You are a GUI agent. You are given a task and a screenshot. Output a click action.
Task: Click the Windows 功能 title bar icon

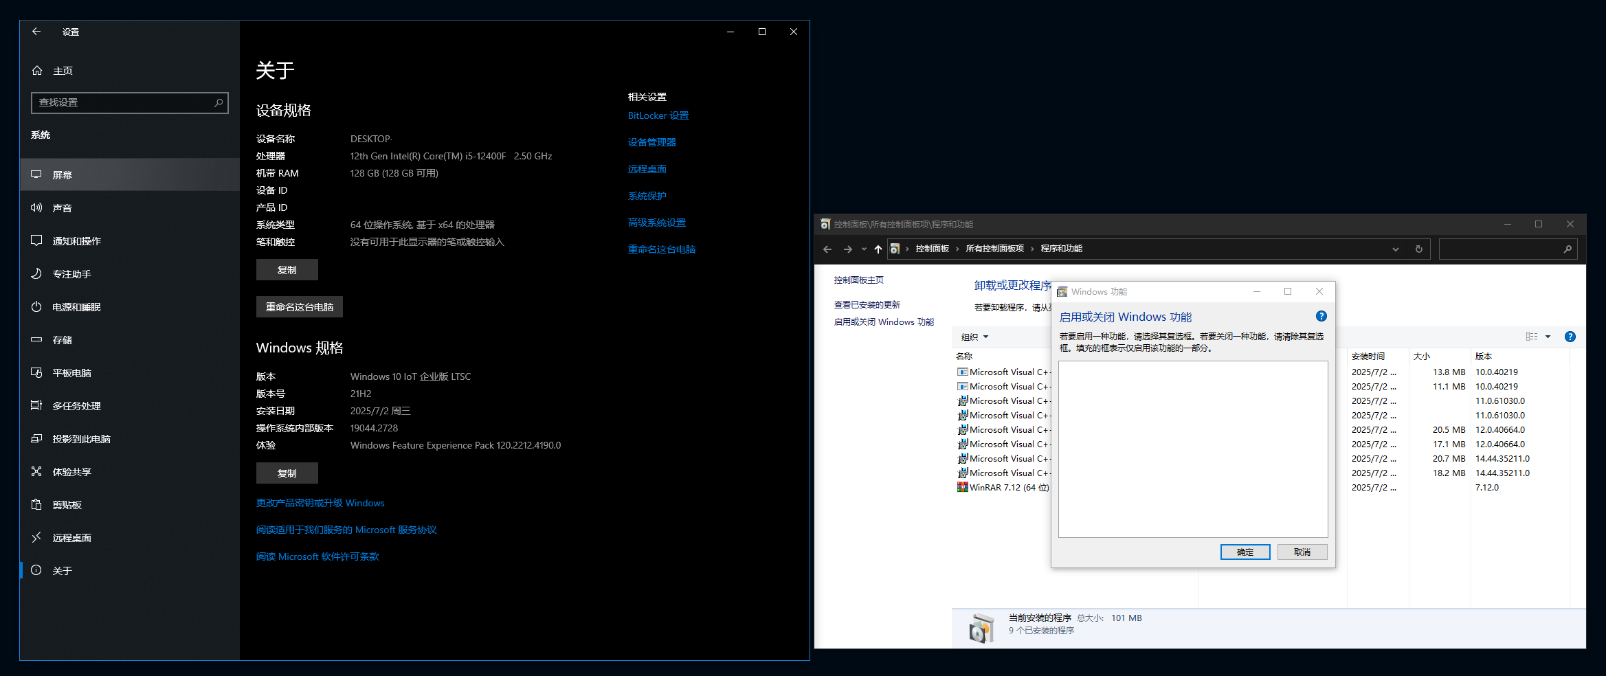point(1062,292)
